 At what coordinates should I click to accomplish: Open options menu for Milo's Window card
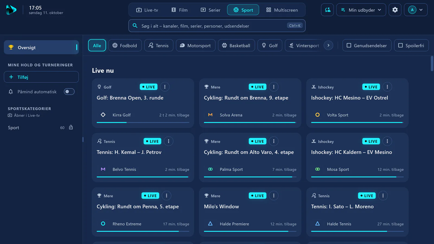point(274,195)
